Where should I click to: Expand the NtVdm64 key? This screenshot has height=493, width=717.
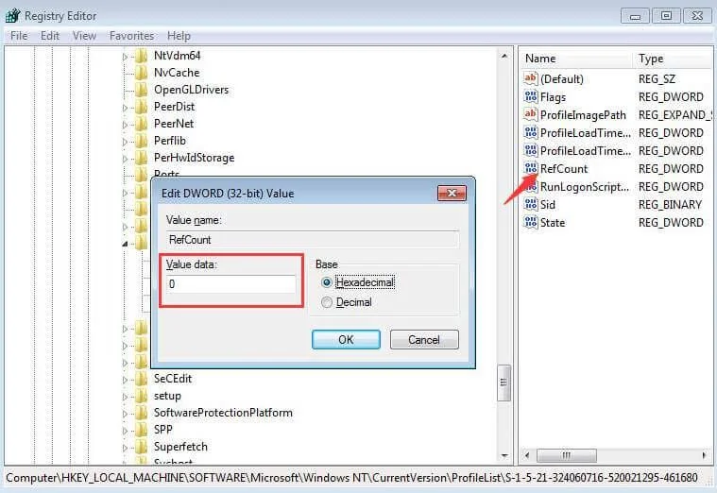[x=125, y=58]
